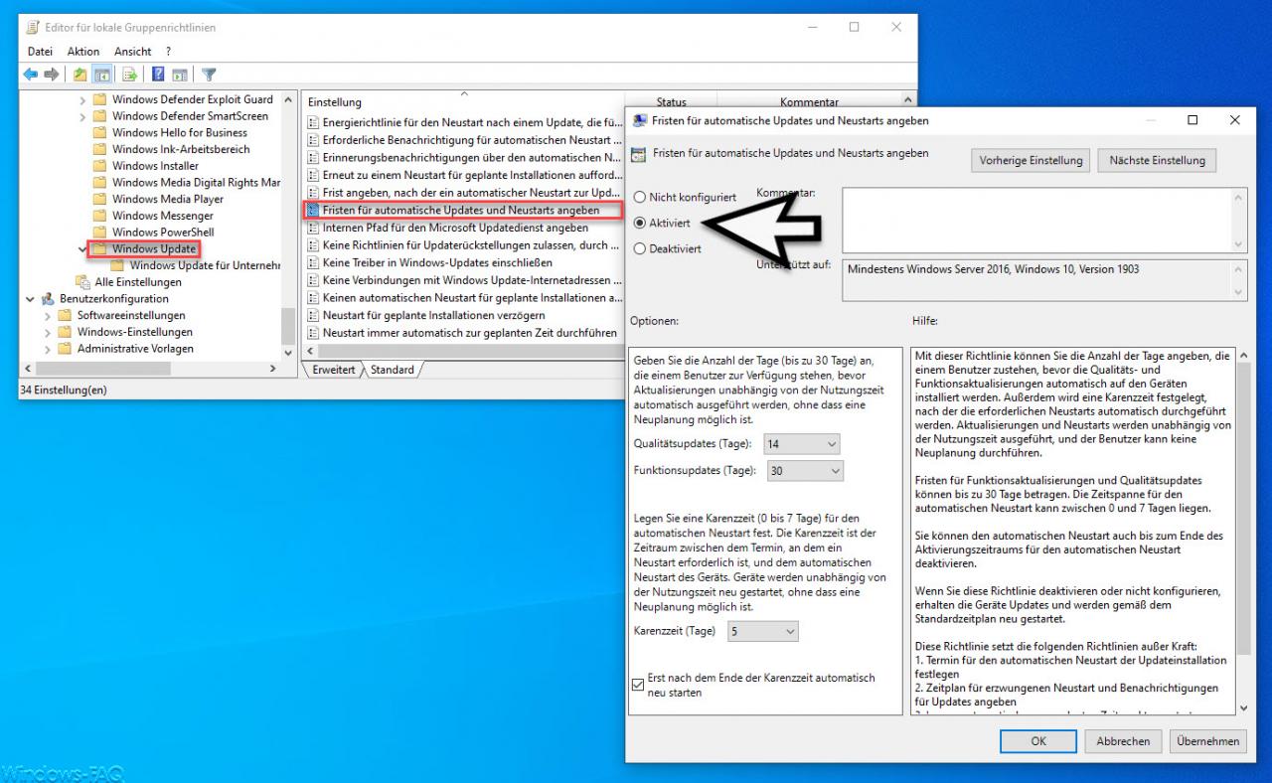Click the Status column header
Image resolution: width=1272 pixels, height=783 pixels.
click(671, 102)
